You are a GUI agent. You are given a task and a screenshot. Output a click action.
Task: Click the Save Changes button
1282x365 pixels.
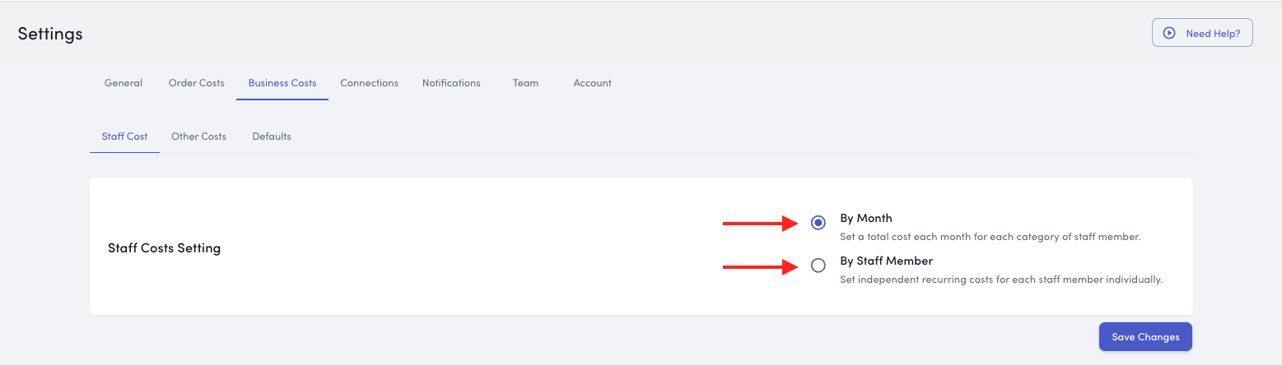[1145, 337]
